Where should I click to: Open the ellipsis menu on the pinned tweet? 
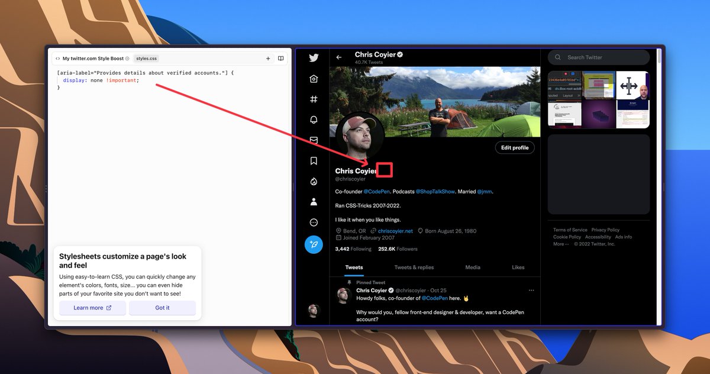tap(531, 290)
